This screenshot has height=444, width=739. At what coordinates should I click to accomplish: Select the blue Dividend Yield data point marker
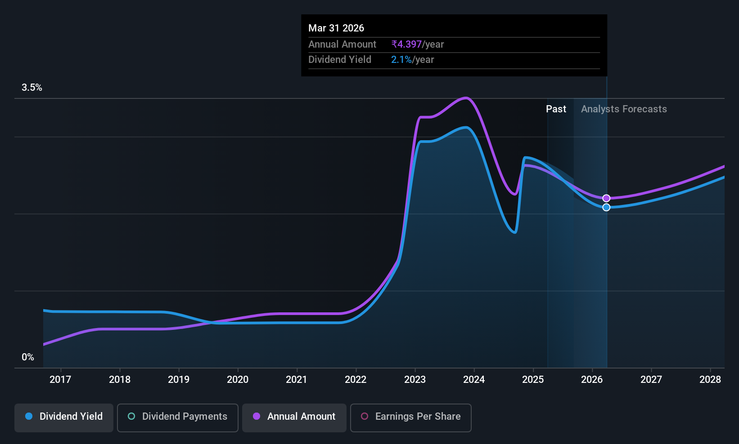(606, 207)
